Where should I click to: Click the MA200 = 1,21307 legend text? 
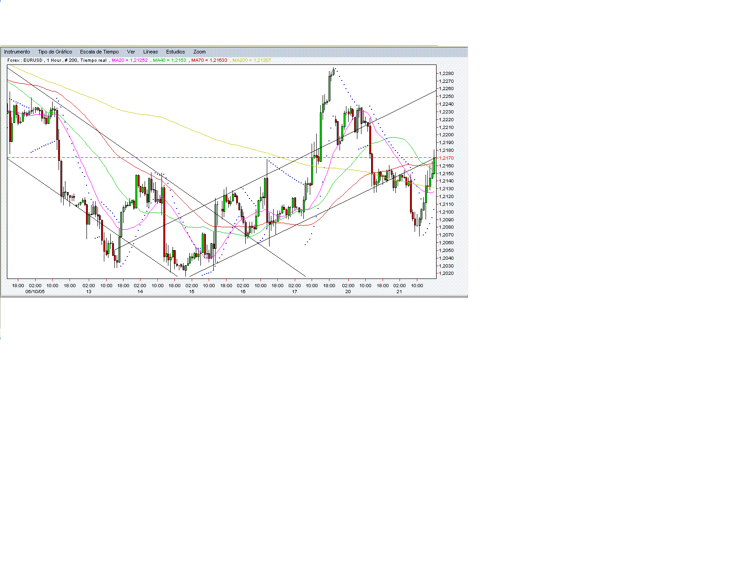tap(252, 60)
